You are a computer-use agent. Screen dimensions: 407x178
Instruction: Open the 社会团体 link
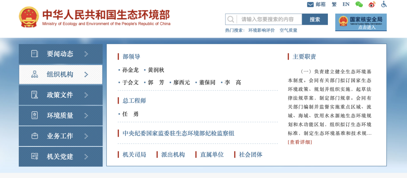point(251,155)
